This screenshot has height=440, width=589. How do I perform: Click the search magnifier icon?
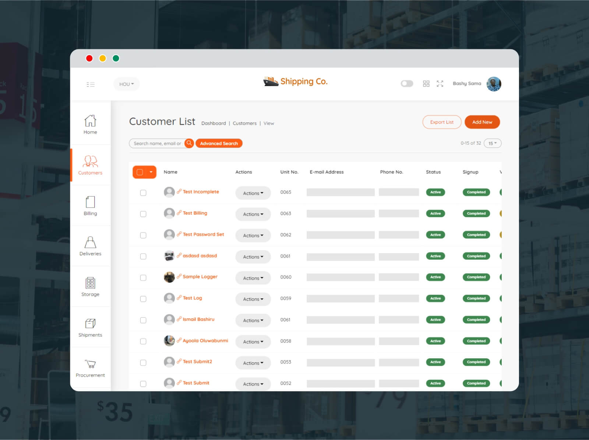(x=189, y=143)
